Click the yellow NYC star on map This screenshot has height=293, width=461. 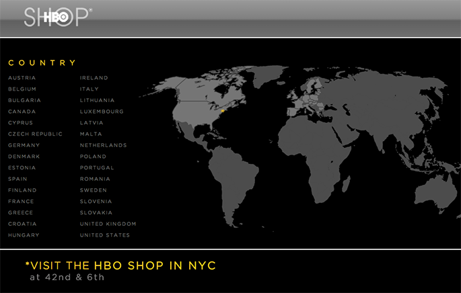tap(222, 110)
